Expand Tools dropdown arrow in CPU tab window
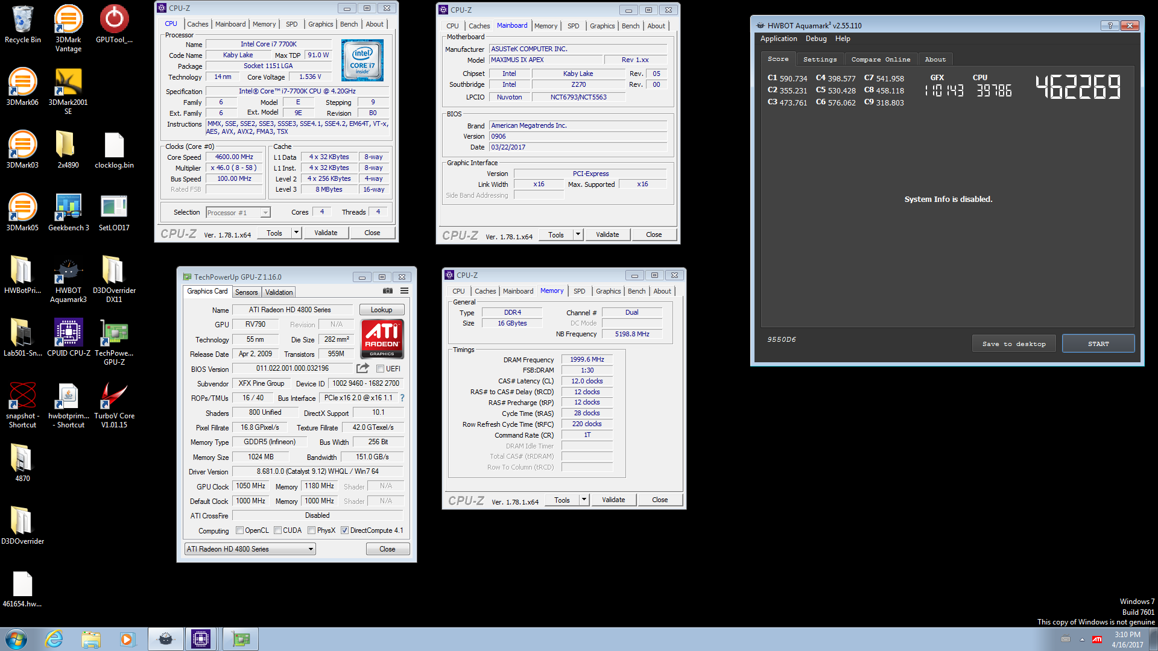Viewport: 1158px width, 651px height. tap(296, 233)
